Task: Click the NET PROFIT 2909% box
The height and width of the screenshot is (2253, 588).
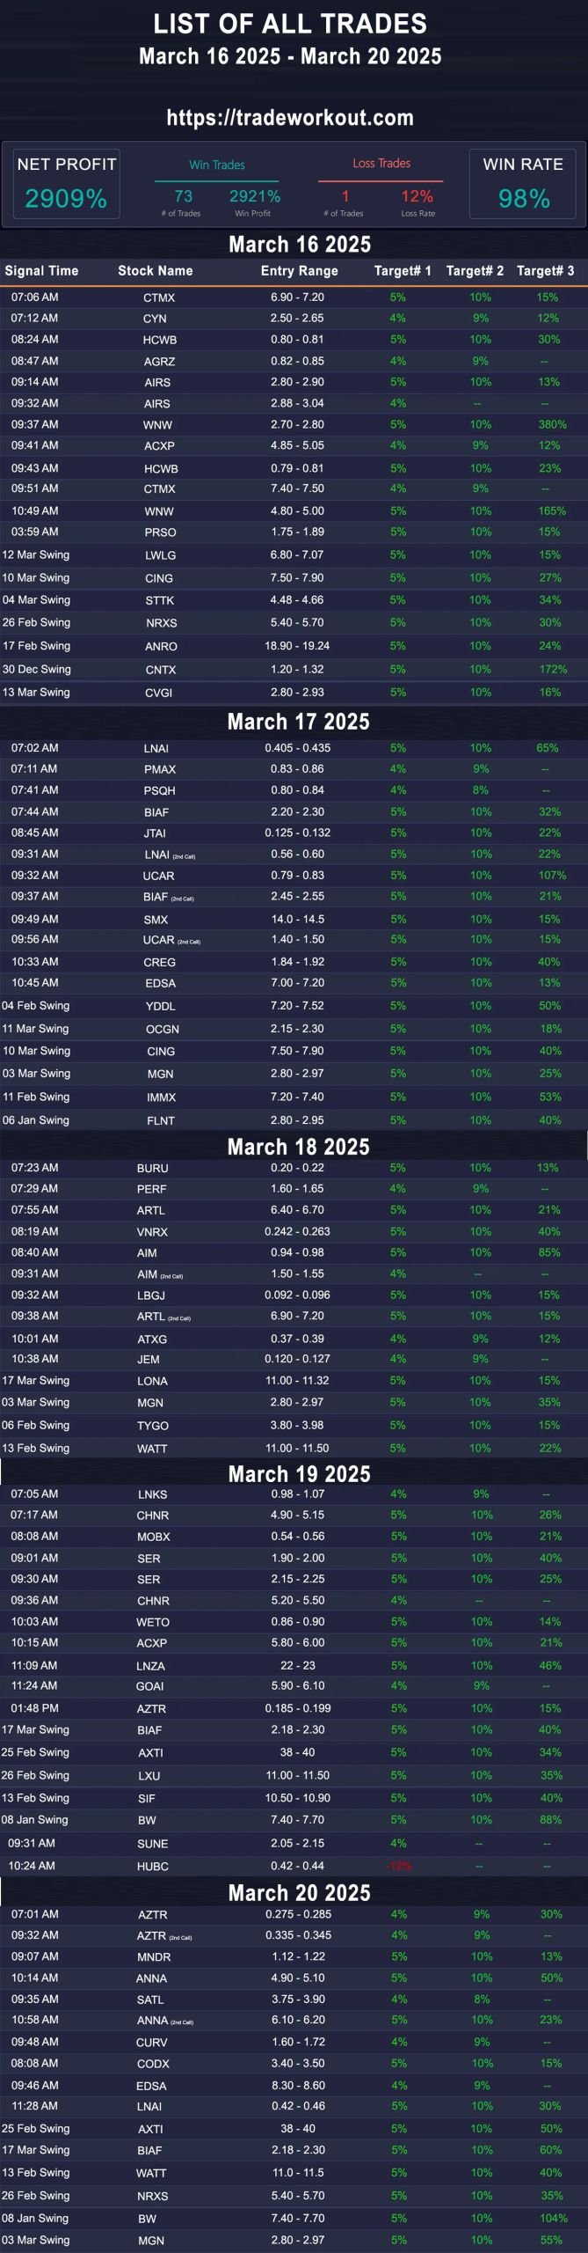Action: click(67, 184)
